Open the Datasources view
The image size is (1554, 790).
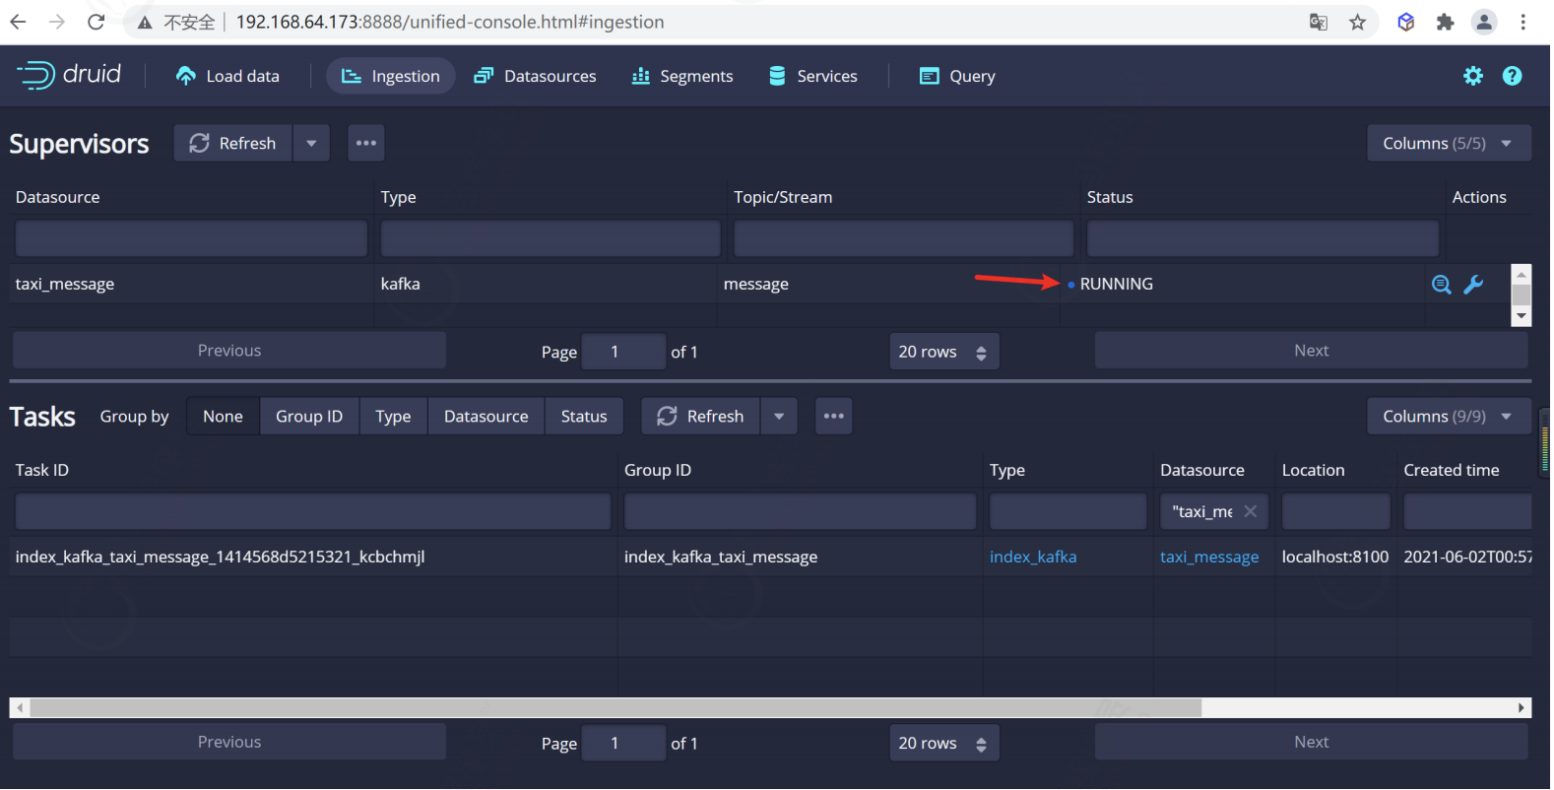535,76
